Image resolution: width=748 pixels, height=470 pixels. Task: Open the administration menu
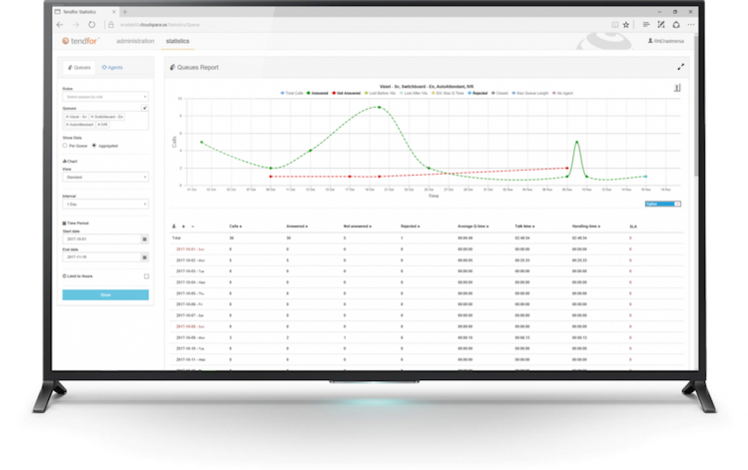pos(135,41)
